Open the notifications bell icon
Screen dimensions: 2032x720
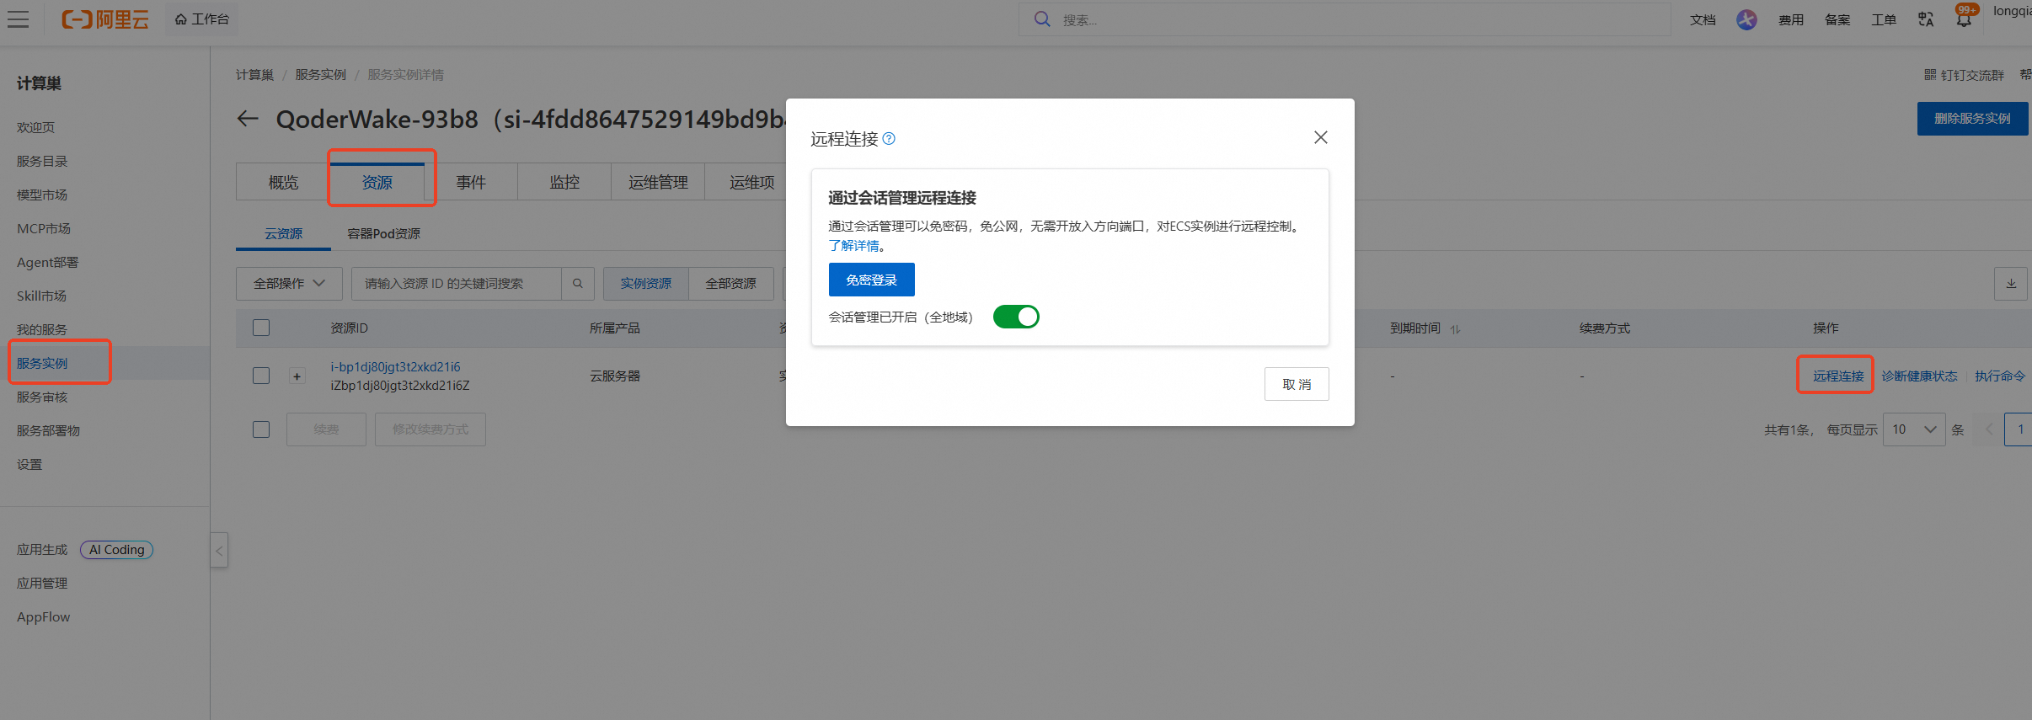[x=1964, y=19]
